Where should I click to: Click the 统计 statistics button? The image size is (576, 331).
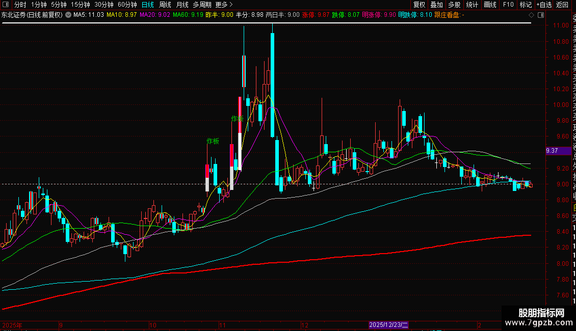click(472, 5)
